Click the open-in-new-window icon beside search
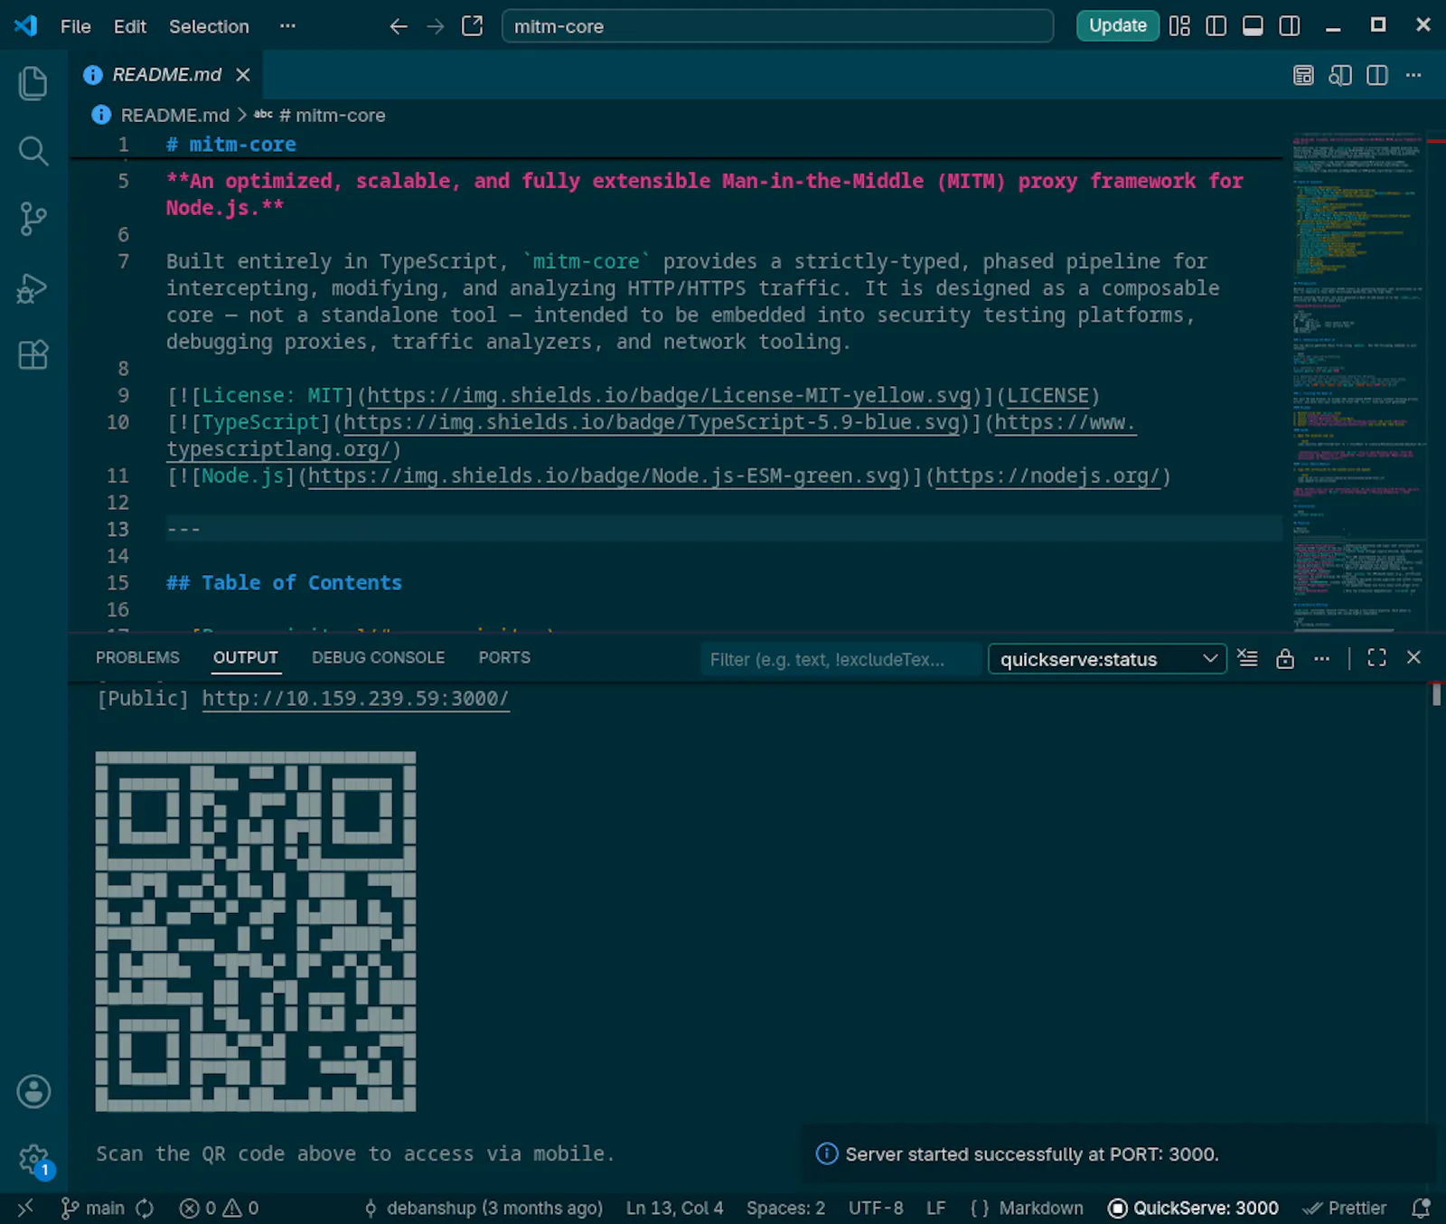1446x1224 pixels. pyautogui.click(x=473, y=26)
